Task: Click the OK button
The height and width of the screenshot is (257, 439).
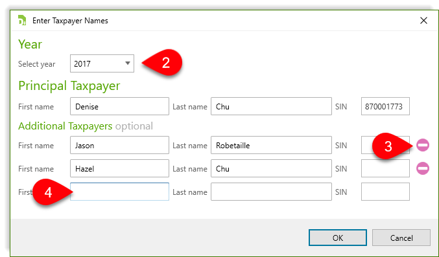Action: pyautogui.click(x=338, y=238)
